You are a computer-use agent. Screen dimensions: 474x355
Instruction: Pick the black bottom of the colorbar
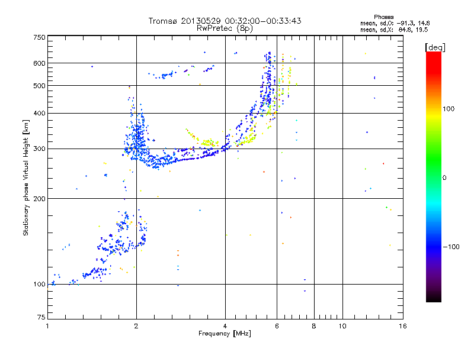434,298
